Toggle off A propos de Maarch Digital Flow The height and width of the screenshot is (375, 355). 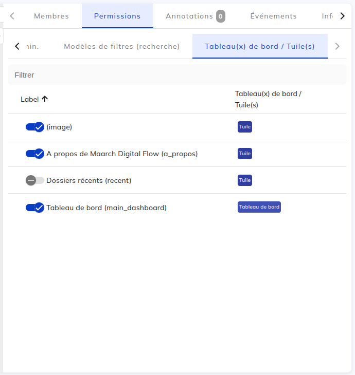point(35,154)
